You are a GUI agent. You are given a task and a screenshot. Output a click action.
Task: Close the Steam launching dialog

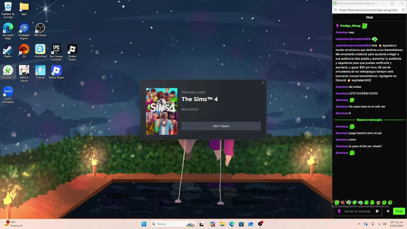click(263, 83)
